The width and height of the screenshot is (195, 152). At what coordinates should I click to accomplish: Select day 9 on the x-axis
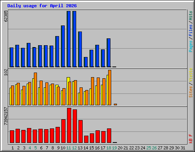[58, 148]
